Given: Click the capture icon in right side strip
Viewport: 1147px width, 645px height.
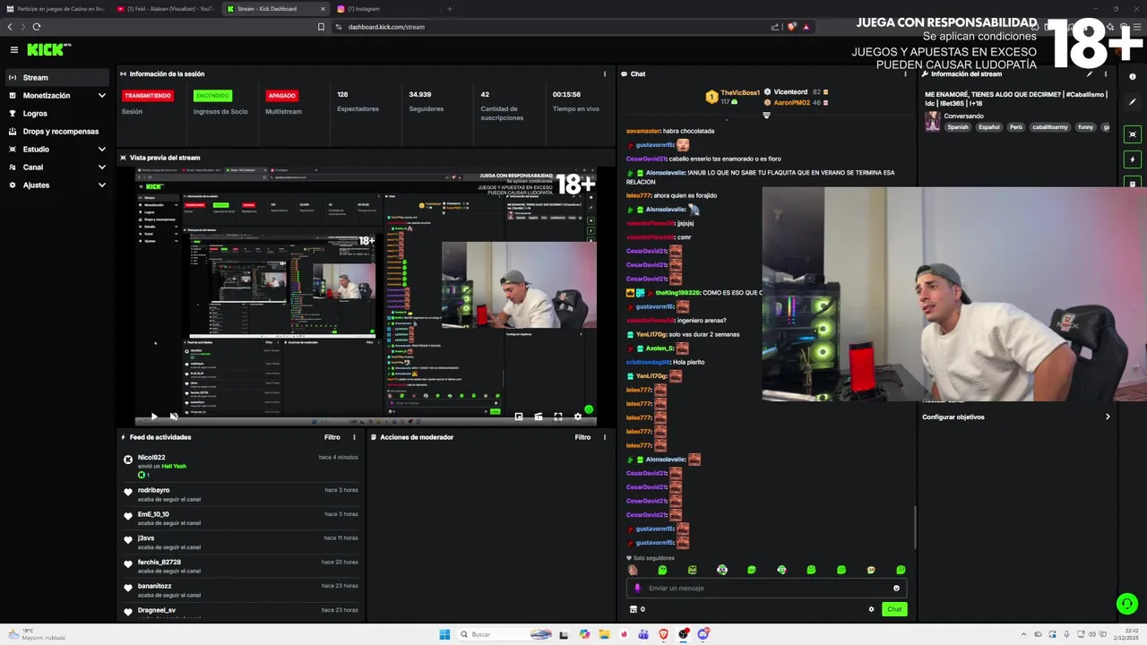Looking at the screenshot, I should [1133, 134].
